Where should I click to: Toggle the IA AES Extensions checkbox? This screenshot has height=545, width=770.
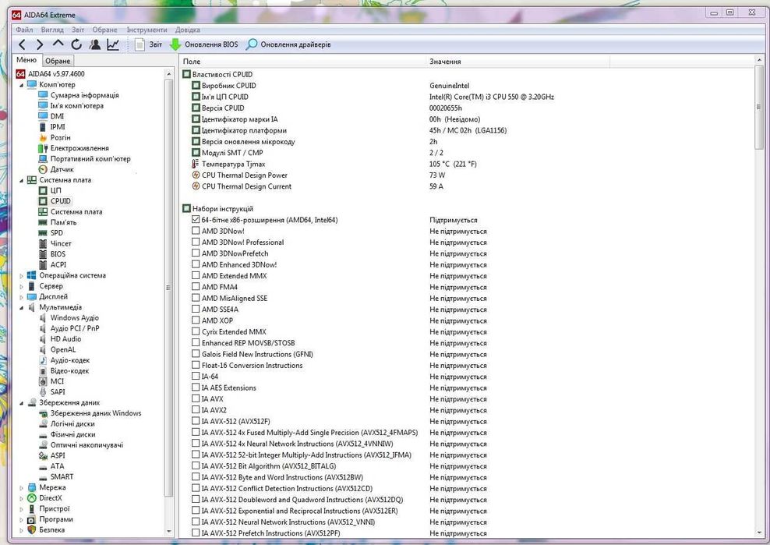click(196, 388)
